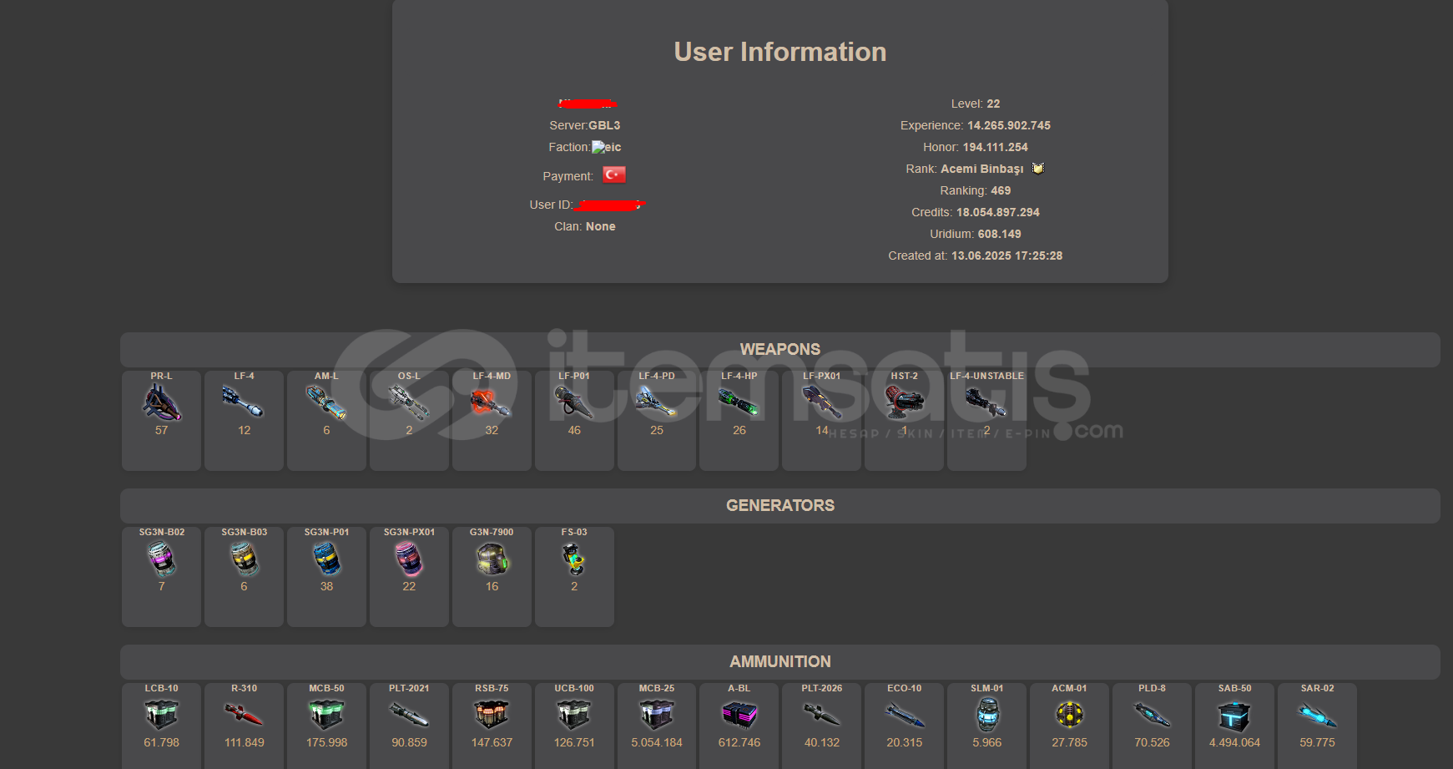Select the LF-P01 weapon icon
1453x769 pixels.
(x=574, y=402)
